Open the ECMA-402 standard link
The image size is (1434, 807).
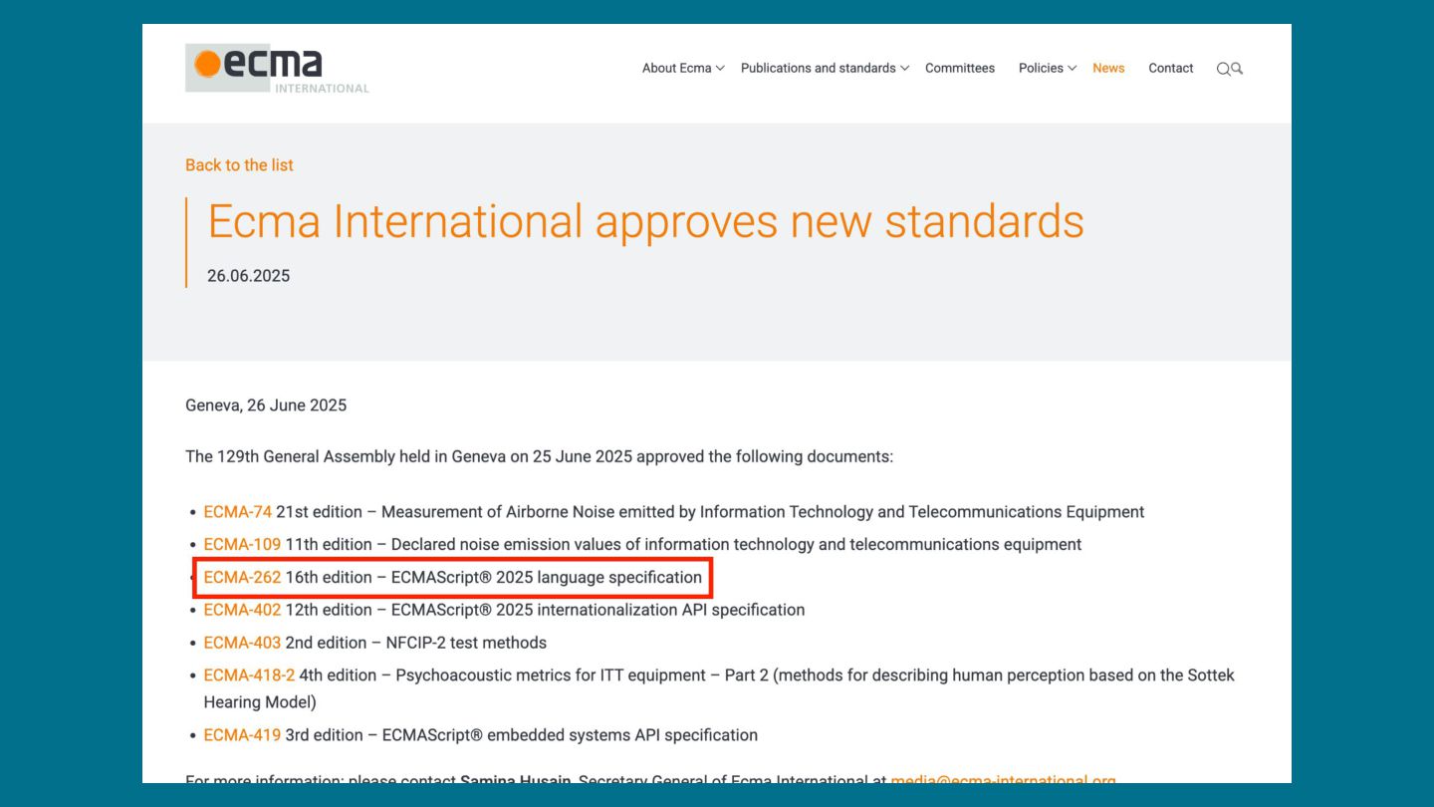(242, 610)
